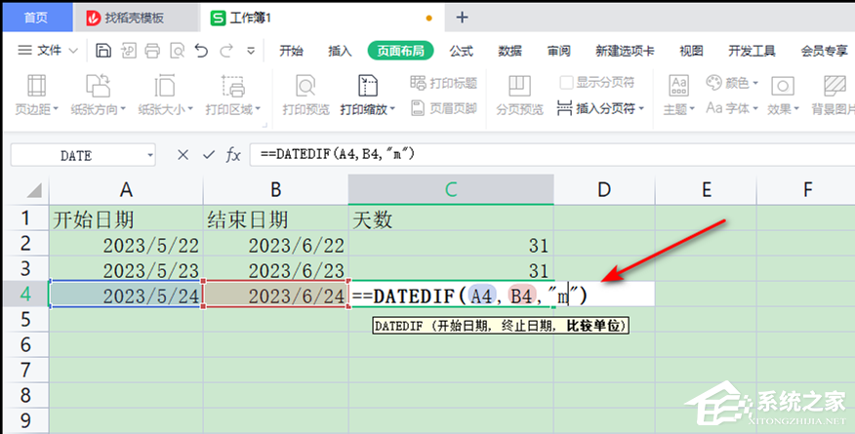
Task: Expand the 纸张大小 dropdown arrow
Action: (x=190, y=109)
